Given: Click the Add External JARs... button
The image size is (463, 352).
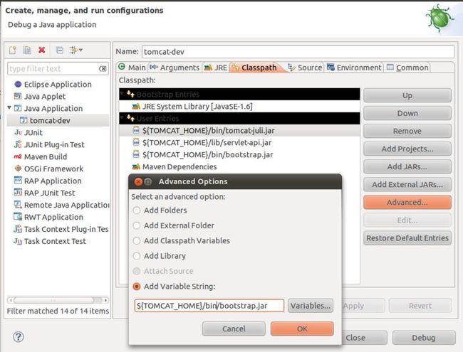Looking at the screenshot, I should coord(407,185).
